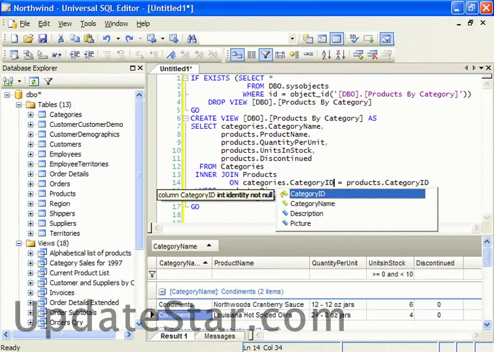This screenshot has width=494, height=352.
Task: Pick Picture in the autocomplete list
Action: coord(300,223)
